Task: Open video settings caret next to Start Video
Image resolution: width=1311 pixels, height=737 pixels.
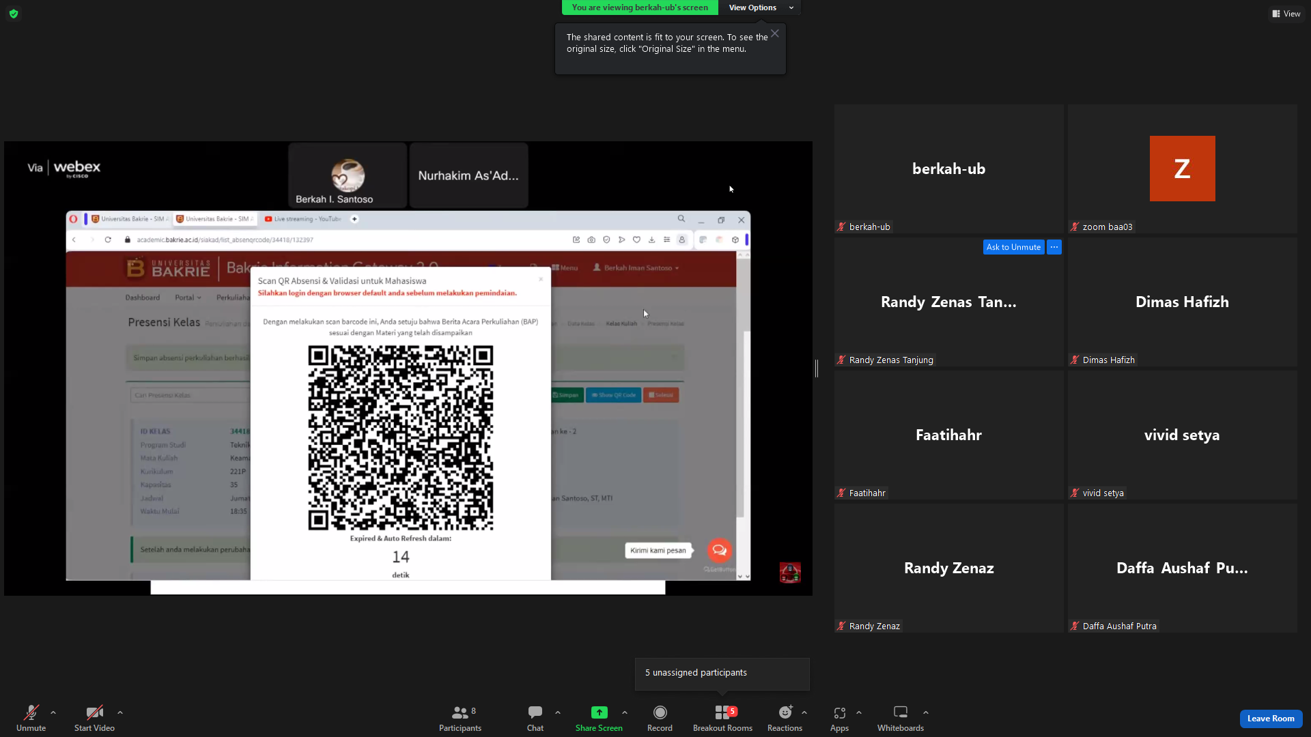Action: point(120,712)
